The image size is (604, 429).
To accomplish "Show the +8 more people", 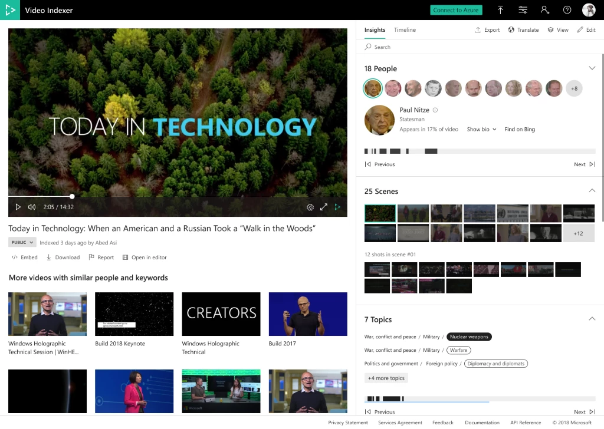I will point(574,88).
